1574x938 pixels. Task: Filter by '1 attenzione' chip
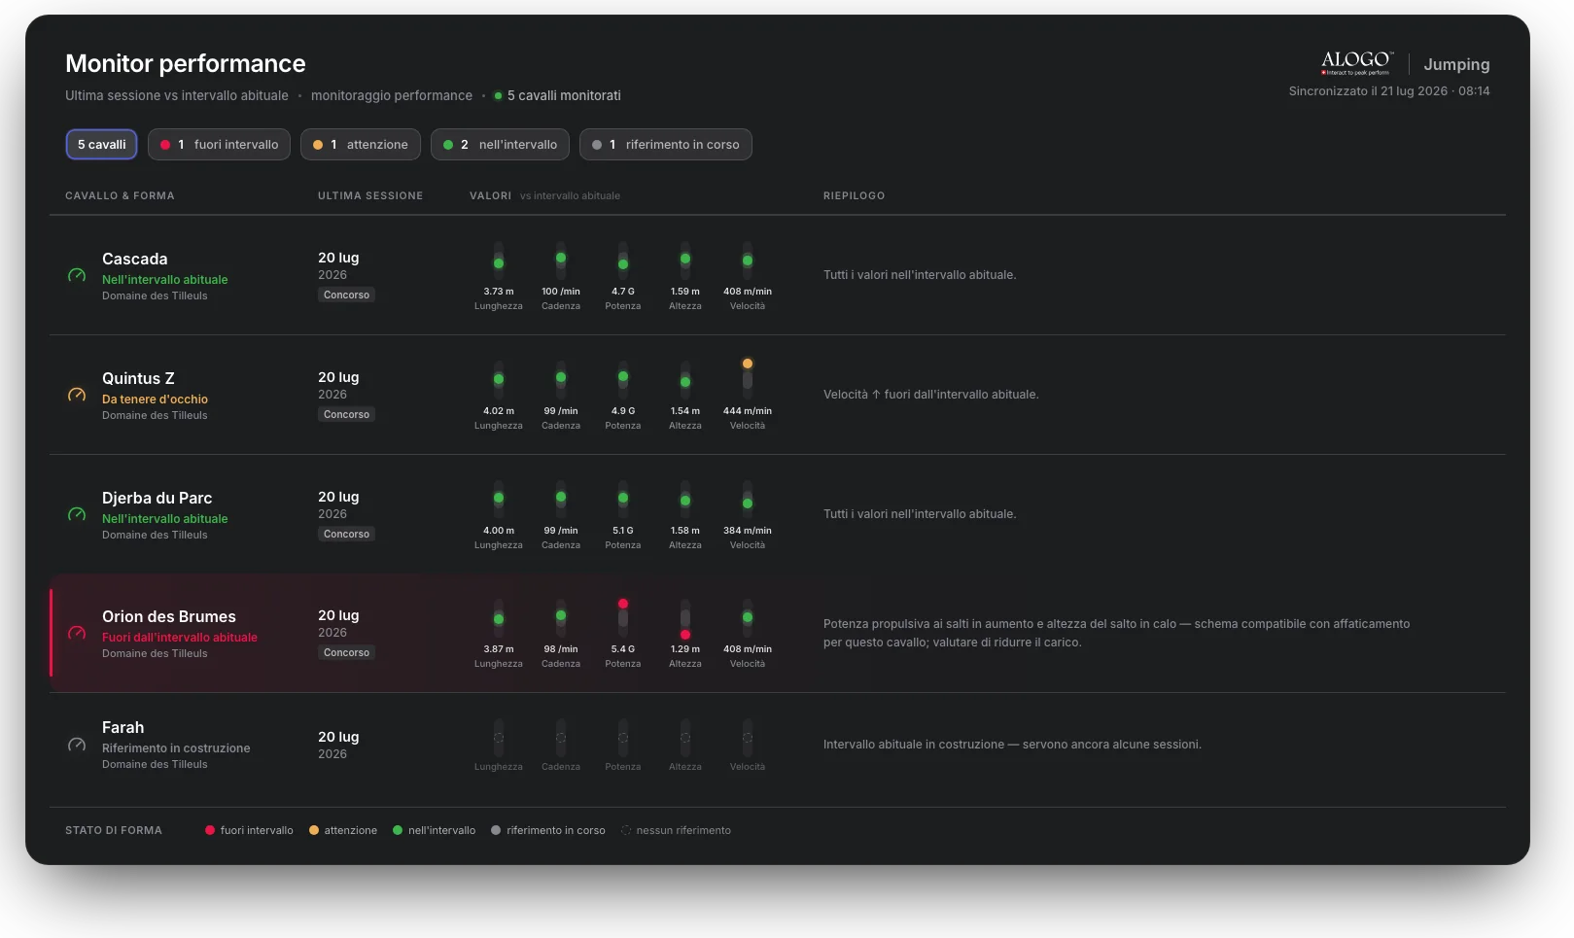tap(361, 145)
